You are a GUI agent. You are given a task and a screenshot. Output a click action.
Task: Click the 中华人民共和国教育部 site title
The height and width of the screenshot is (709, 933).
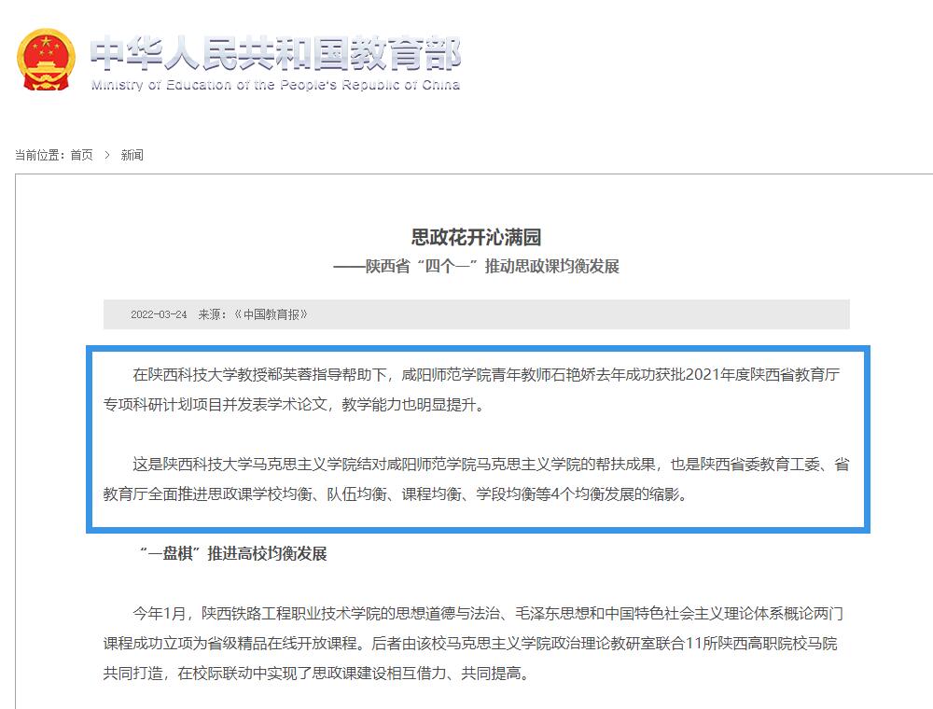(x=275, y=53)
